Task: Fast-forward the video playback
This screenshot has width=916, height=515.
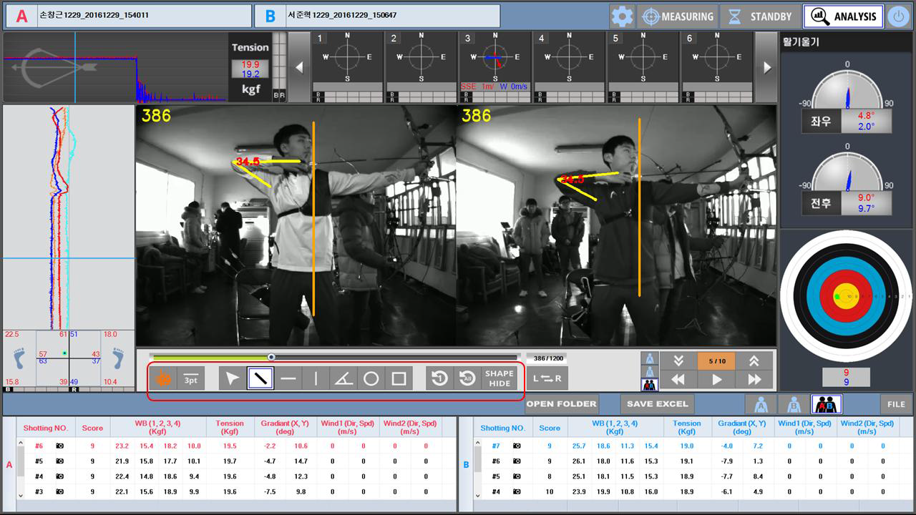Action: 754,380
